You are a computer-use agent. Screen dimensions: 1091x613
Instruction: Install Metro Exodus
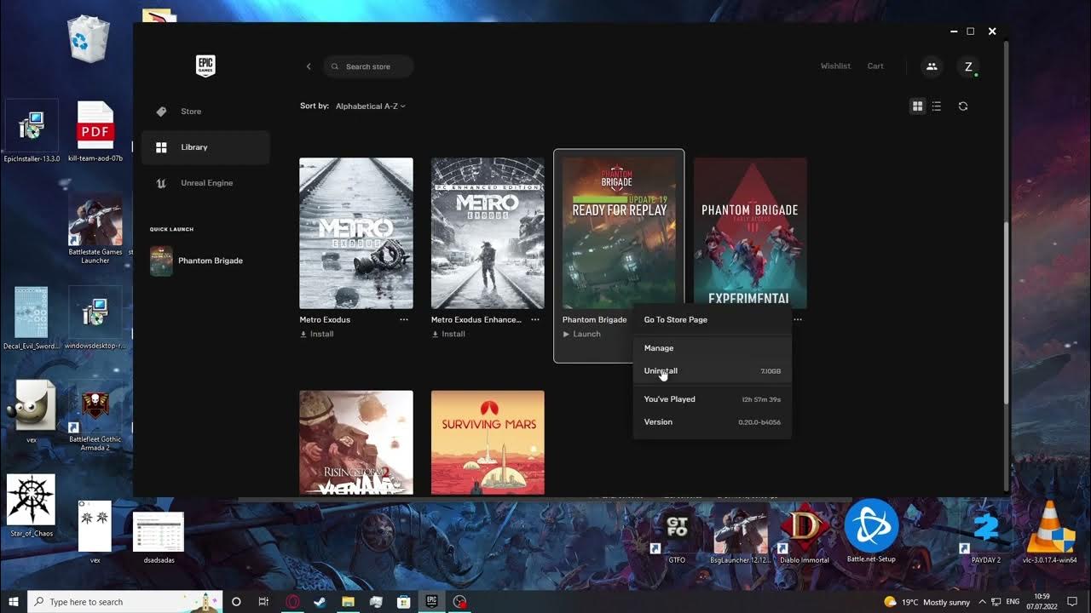click(x=317, y=335)
